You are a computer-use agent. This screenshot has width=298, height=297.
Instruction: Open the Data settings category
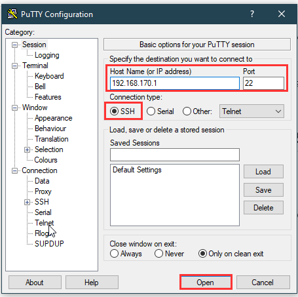pos(42,181)
